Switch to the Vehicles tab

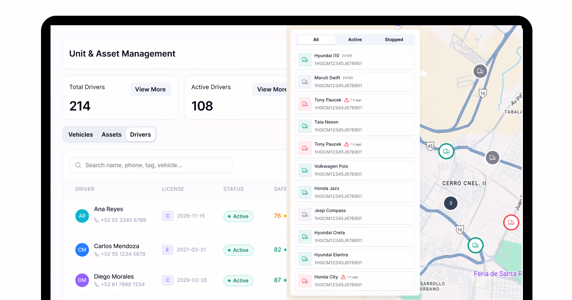(x=81, y=135)
